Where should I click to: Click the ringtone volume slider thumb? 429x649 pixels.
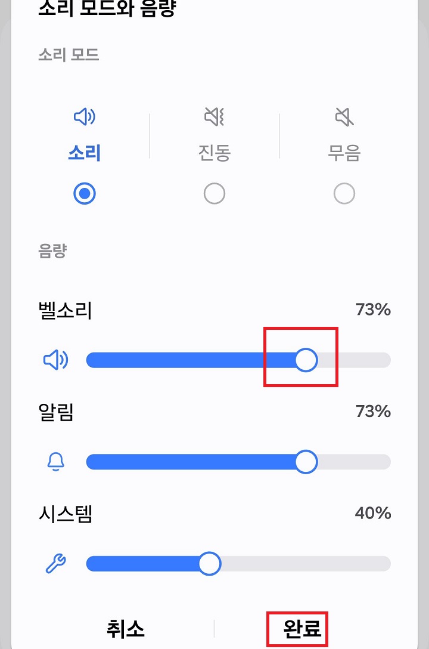[x=307, y=360]
